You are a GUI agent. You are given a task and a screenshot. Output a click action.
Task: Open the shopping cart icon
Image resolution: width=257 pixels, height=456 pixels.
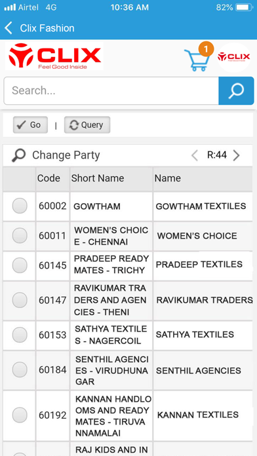[x=197, y=60]
